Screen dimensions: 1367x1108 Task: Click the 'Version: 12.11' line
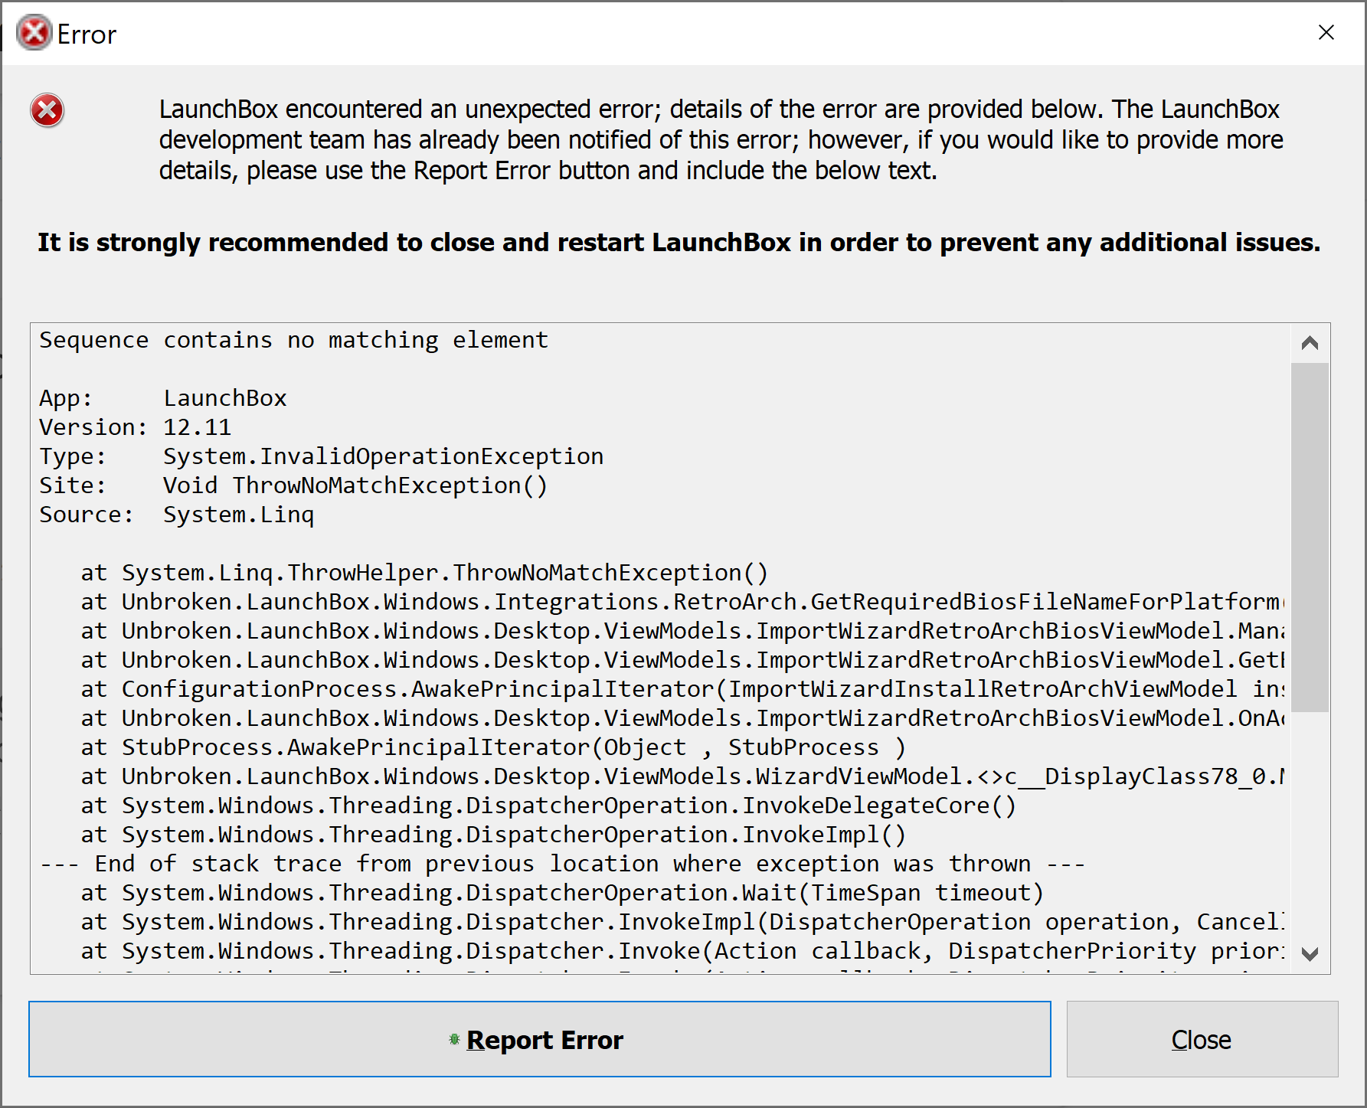(x=136, y=427)
